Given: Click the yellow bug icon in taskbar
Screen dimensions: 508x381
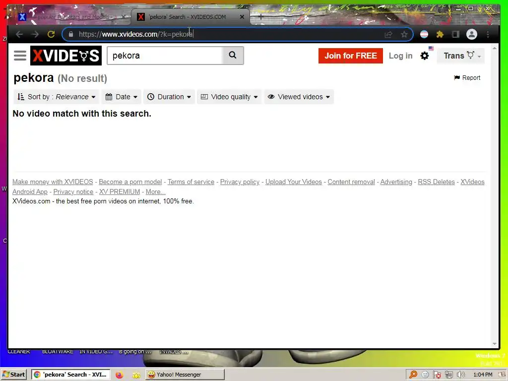Looking at the screenshot, I should (x=136, y=375).
